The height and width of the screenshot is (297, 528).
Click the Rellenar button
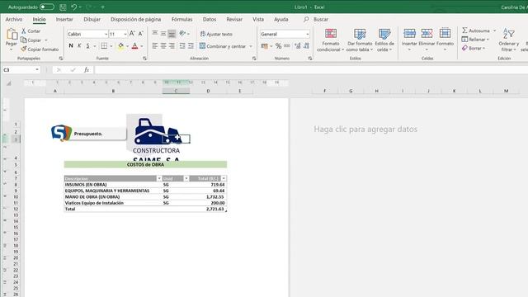coord(475,40)
